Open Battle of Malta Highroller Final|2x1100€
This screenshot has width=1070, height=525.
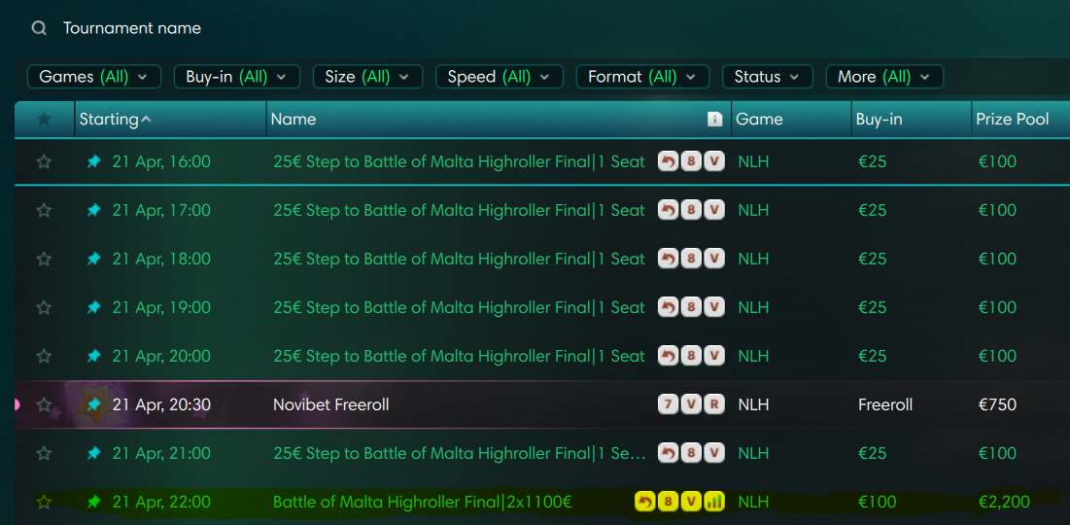click(422, 502)
